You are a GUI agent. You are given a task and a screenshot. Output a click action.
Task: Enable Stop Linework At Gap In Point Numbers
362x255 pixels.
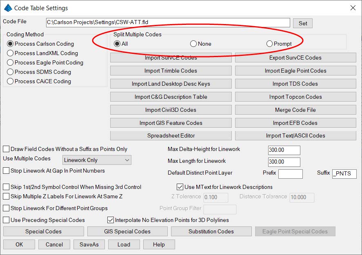click(x=7, y=171)
